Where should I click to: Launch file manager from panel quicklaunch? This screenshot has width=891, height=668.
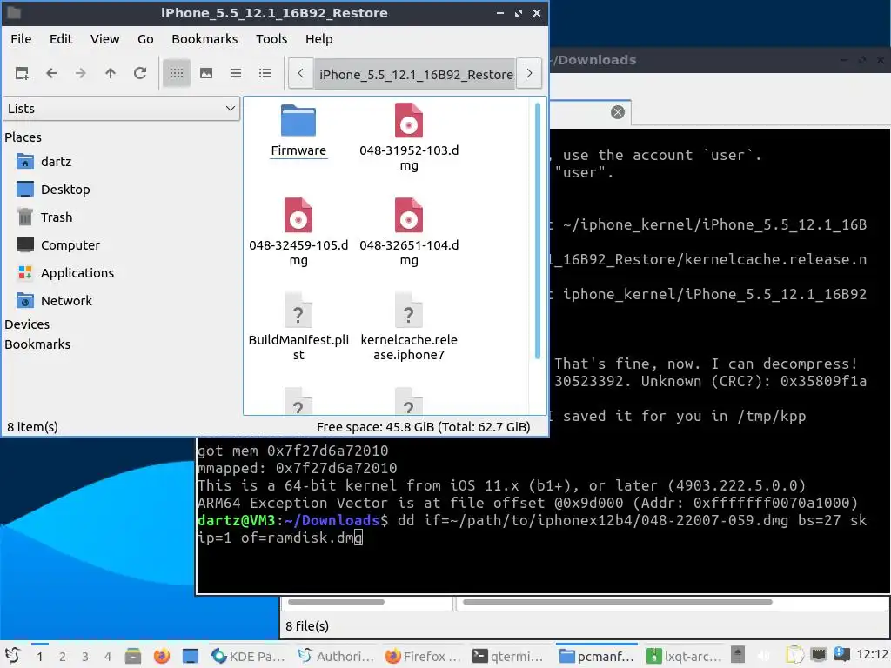(133, 656)
